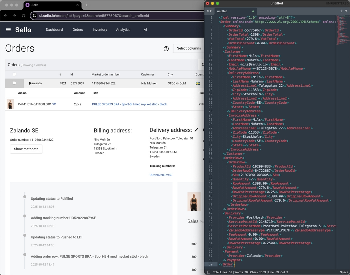Screen dimensions: 350x275
Task: Click the link icon next to Art.no C4441I016
Action: (54, 104)
